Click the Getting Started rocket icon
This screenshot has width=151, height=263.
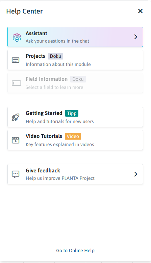[x=16, y=117]
